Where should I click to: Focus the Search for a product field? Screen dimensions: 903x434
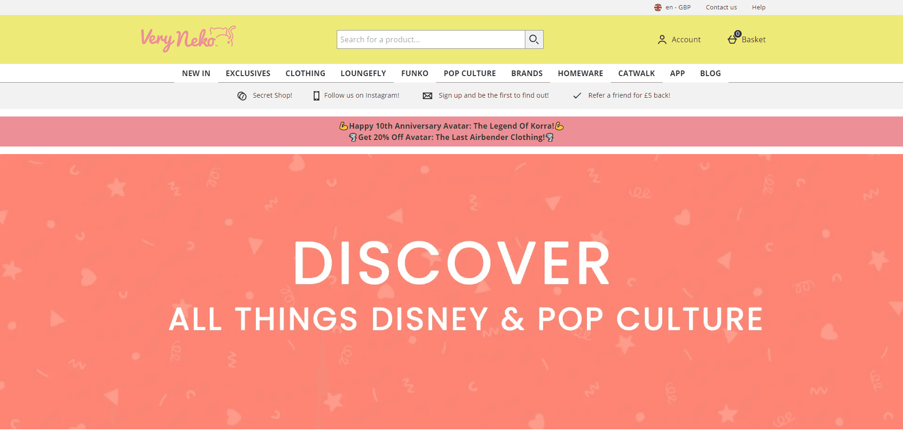pos(431,39)
